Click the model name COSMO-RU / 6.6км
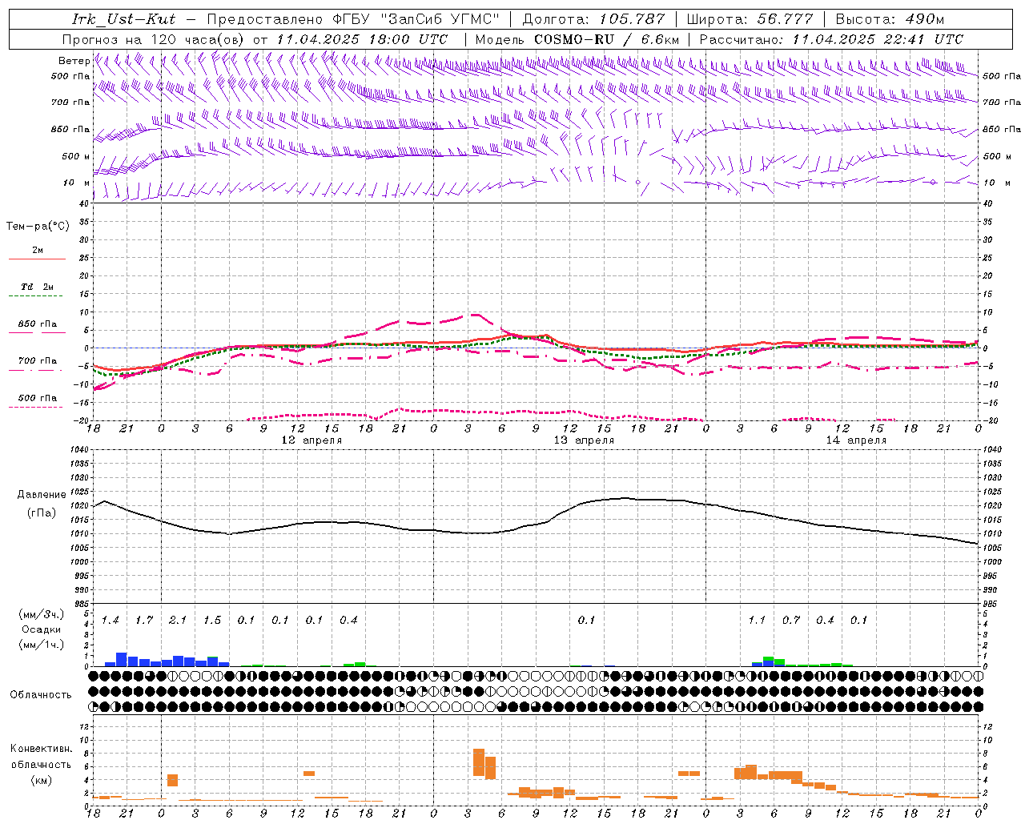1025x820 pixels. 607,39
